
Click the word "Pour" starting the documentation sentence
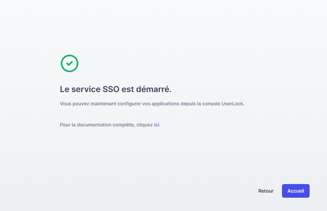65,125
